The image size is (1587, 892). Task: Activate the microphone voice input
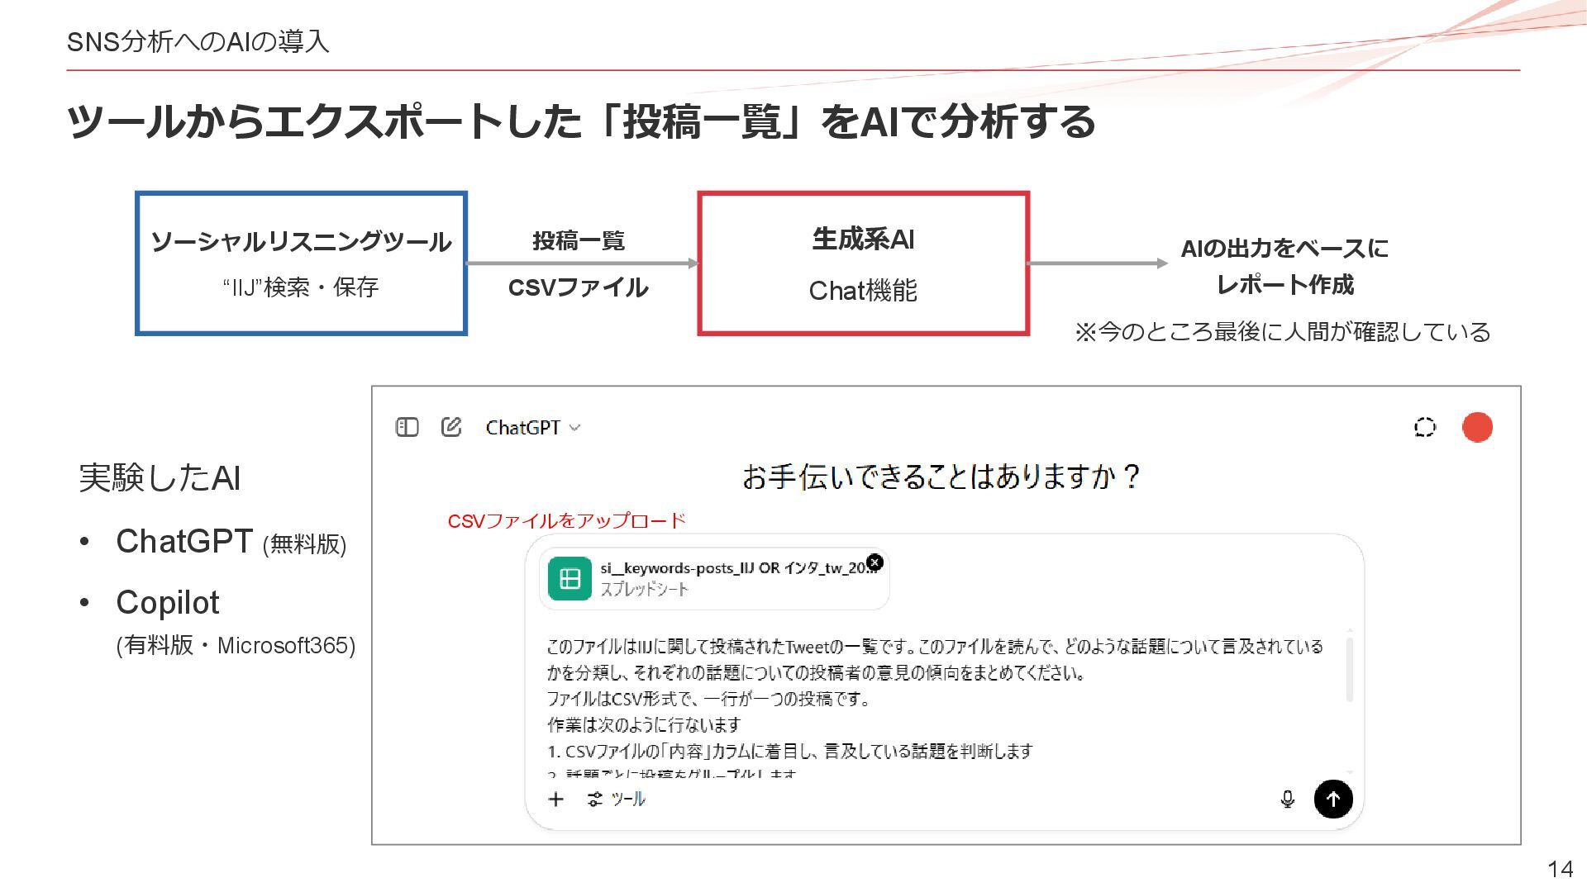pyautogui.click(x=1287, y=799)
